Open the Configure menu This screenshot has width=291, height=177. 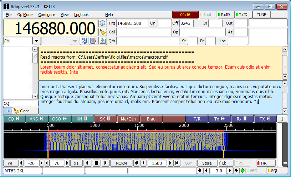[47, 15]
